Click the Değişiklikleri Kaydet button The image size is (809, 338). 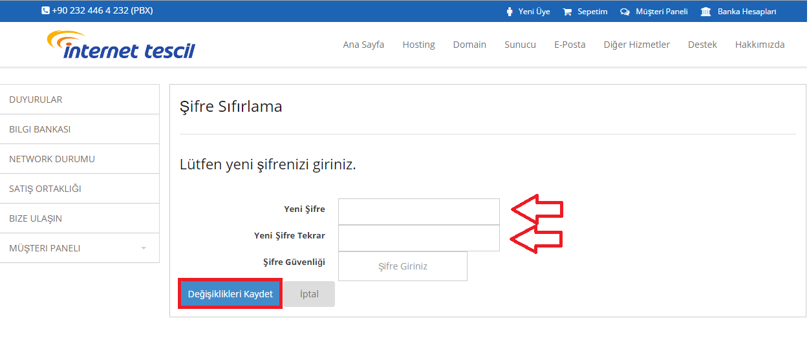coord(230,294)
